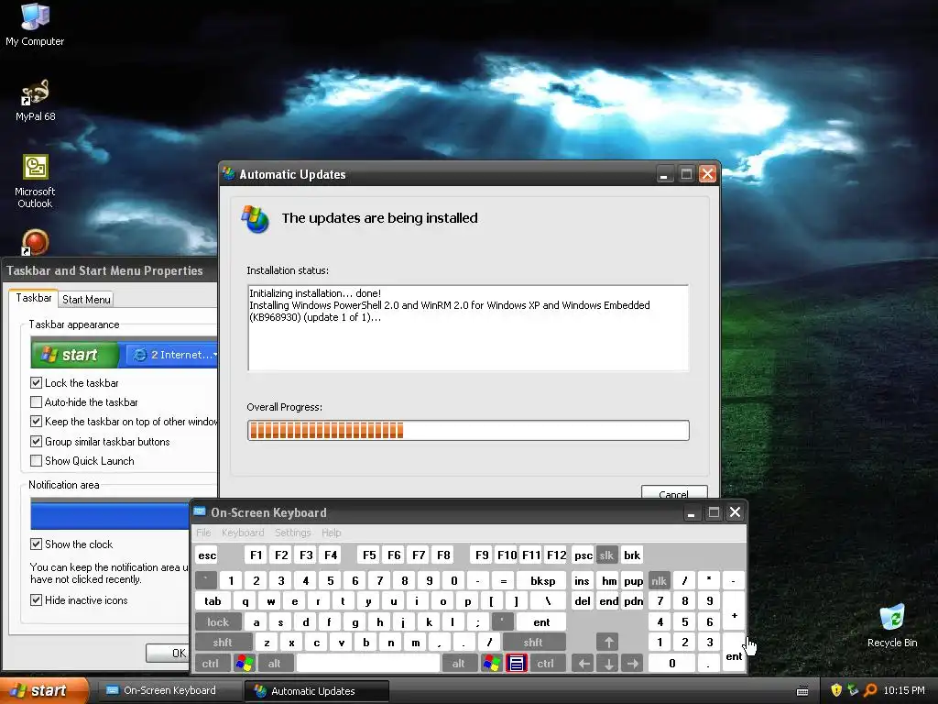Enable Auto-hide the taskbar checkbox
The image size is (938, 704).
coord(36,401)
